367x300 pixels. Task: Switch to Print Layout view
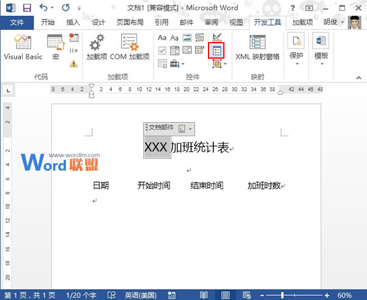(225, 295)
